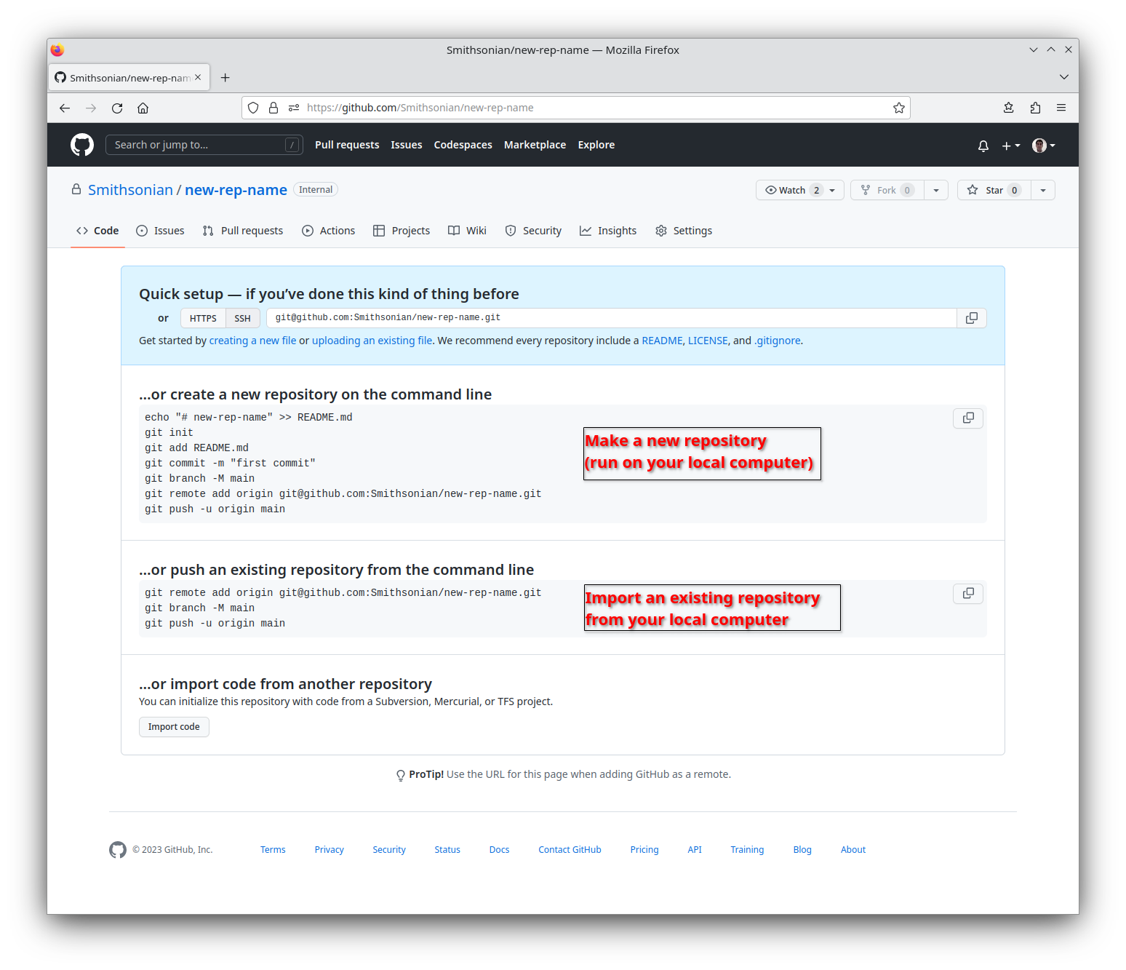This screenshot has width=1126, height=970.
Task: Click the Save to Pocket toolbar icon
Action: (x=1009, y=108)
